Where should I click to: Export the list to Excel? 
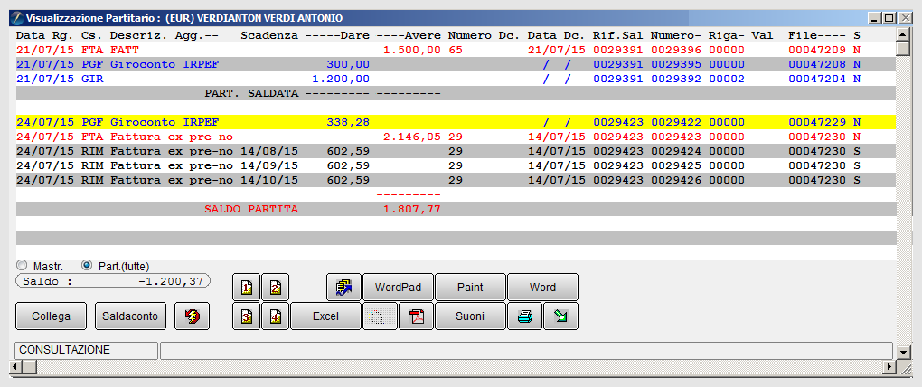pos(325,316)
